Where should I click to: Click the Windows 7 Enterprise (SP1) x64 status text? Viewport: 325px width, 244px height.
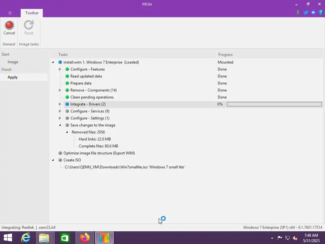click(x=282, y=227)
